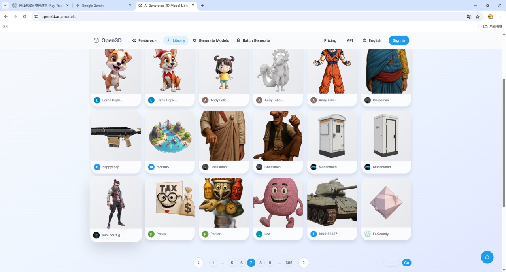
Task: Open the tank model thumbnail
Action: 332,202
